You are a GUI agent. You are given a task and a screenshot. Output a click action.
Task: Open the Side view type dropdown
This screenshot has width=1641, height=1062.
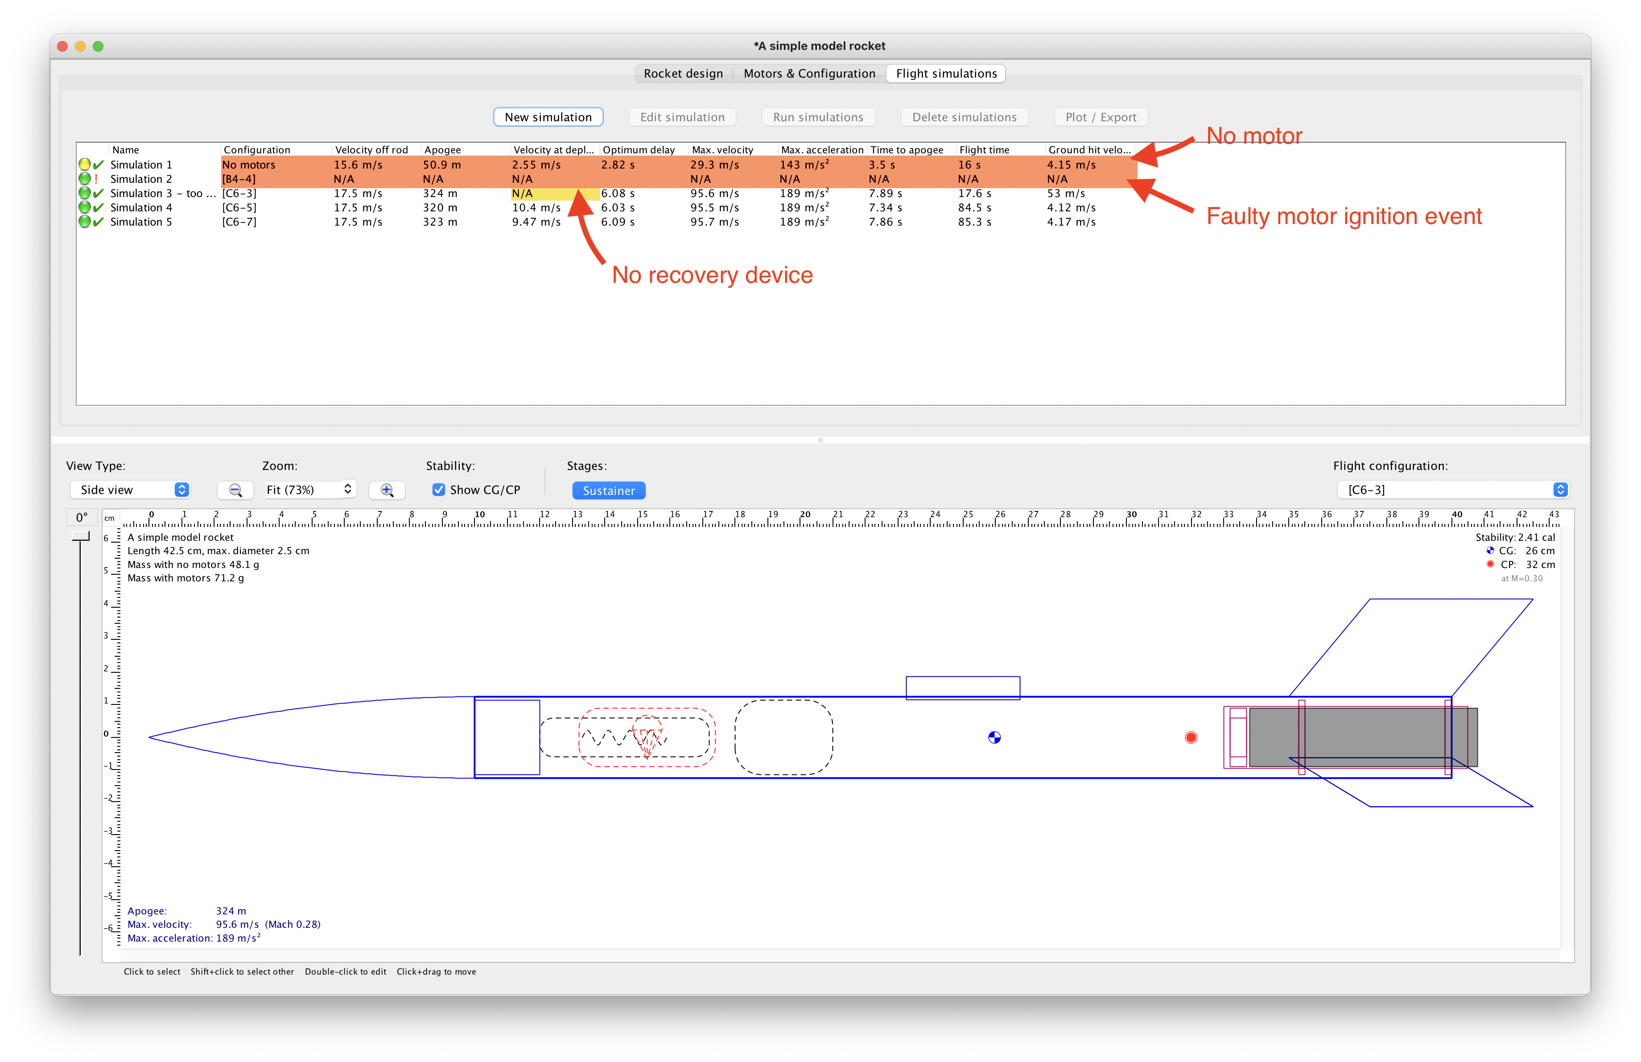click(130, 489)
